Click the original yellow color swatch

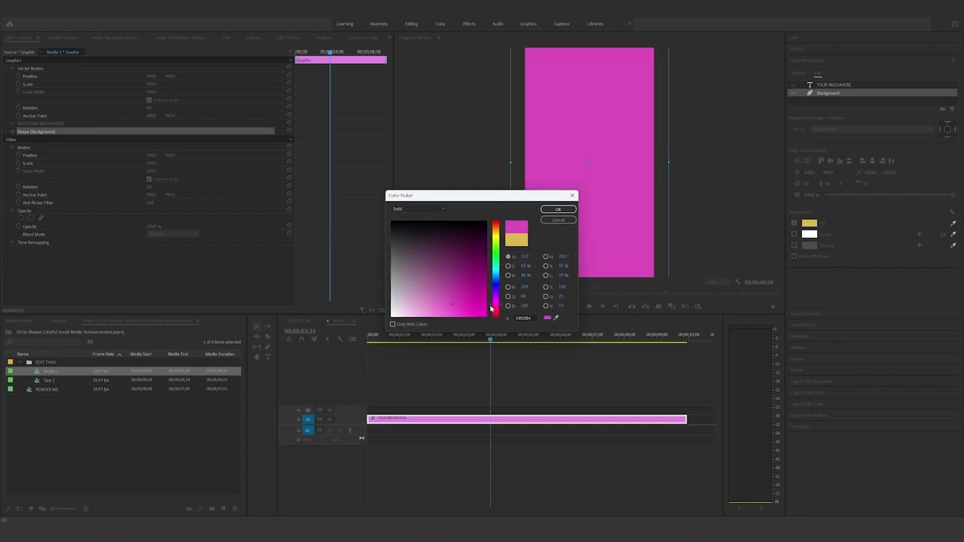coord(517,240)
